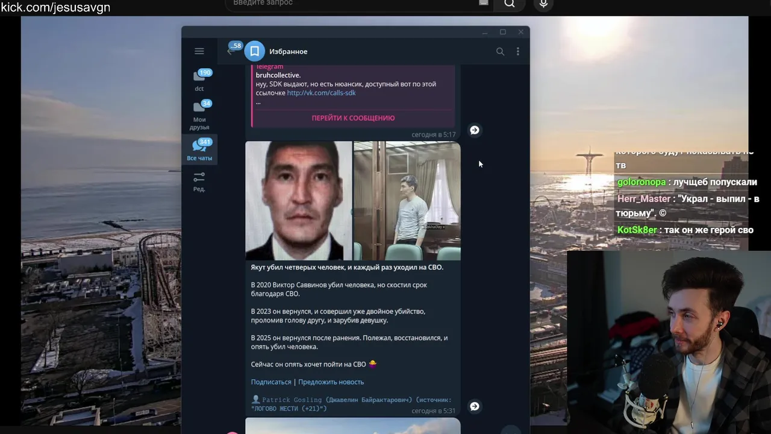
Task: Click ПЕРЕЙТИ К СООБЩЕНИЮ button
Action: pos(353,118)
